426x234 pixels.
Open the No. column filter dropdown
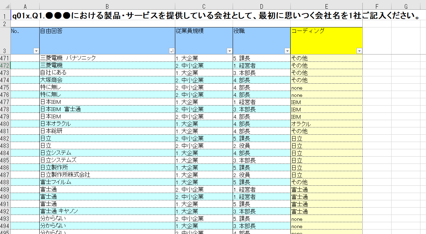36,51
